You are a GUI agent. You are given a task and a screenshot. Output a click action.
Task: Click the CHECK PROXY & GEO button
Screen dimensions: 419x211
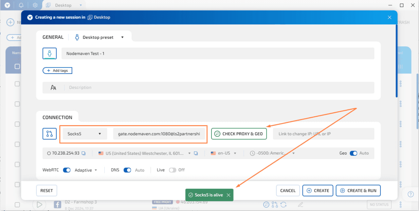click(x=239, y=134)
